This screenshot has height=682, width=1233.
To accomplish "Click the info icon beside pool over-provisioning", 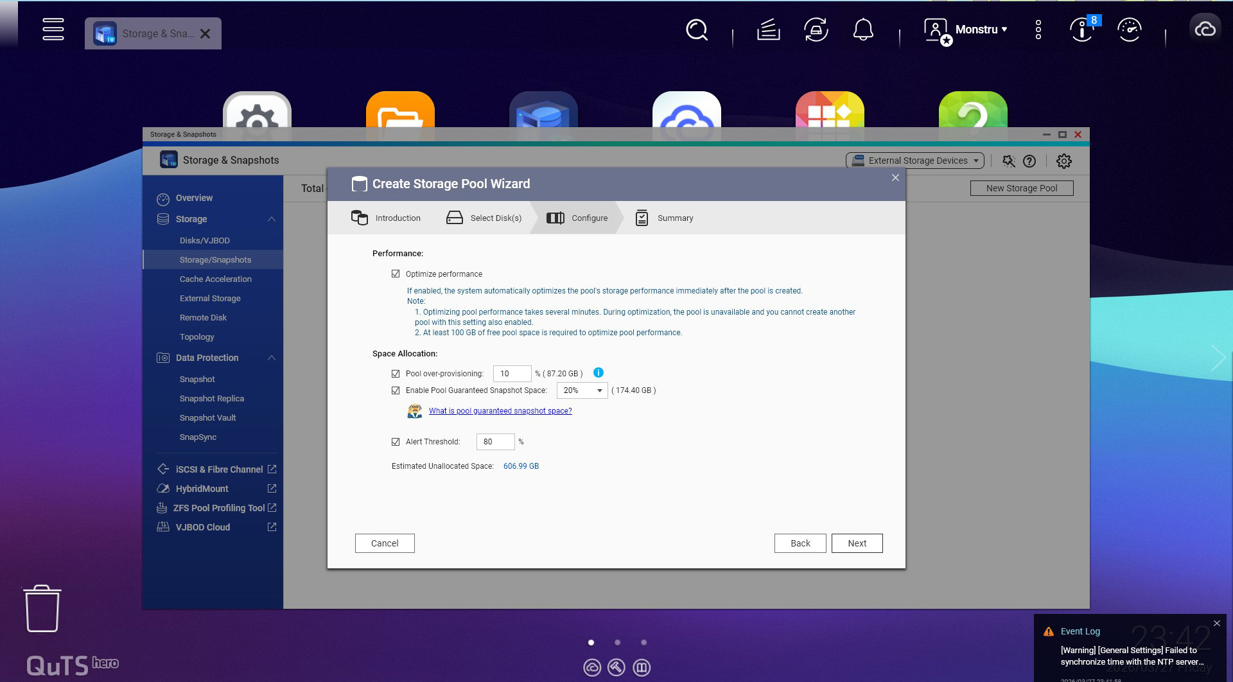I will [x=598, y=372].
